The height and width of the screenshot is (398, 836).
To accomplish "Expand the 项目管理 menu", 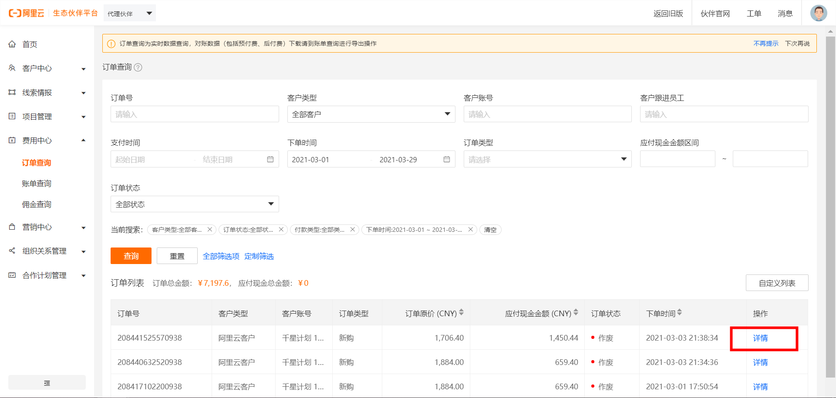I will coord(84,117).
